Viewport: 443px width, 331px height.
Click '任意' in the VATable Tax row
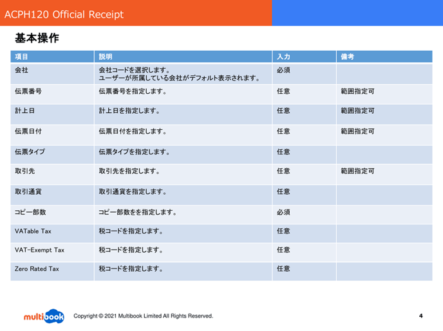pos(283,231)
